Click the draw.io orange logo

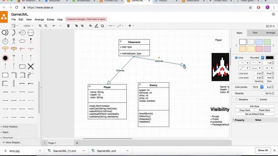[4, 17]
